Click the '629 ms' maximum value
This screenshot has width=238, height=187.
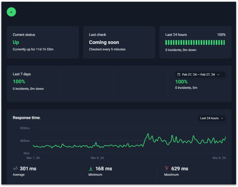coord(180,169)
